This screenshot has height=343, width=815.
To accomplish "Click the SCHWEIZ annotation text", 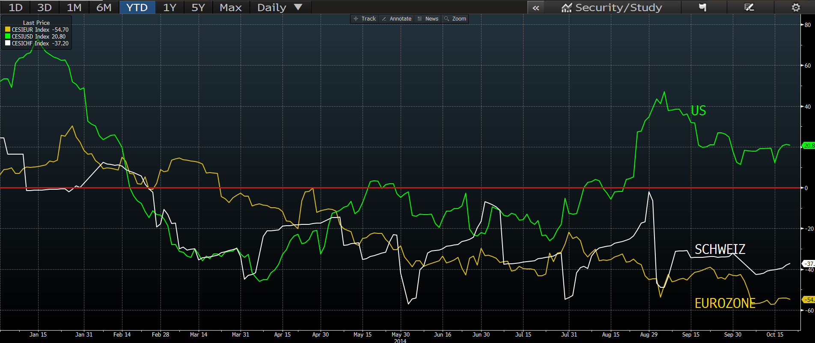I will click(720, 249).
